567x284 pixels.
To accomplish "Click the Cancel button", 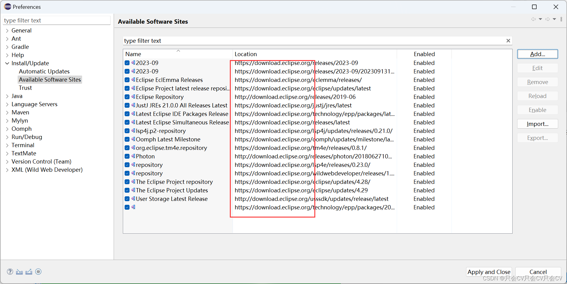I will (x=538, y=272).
